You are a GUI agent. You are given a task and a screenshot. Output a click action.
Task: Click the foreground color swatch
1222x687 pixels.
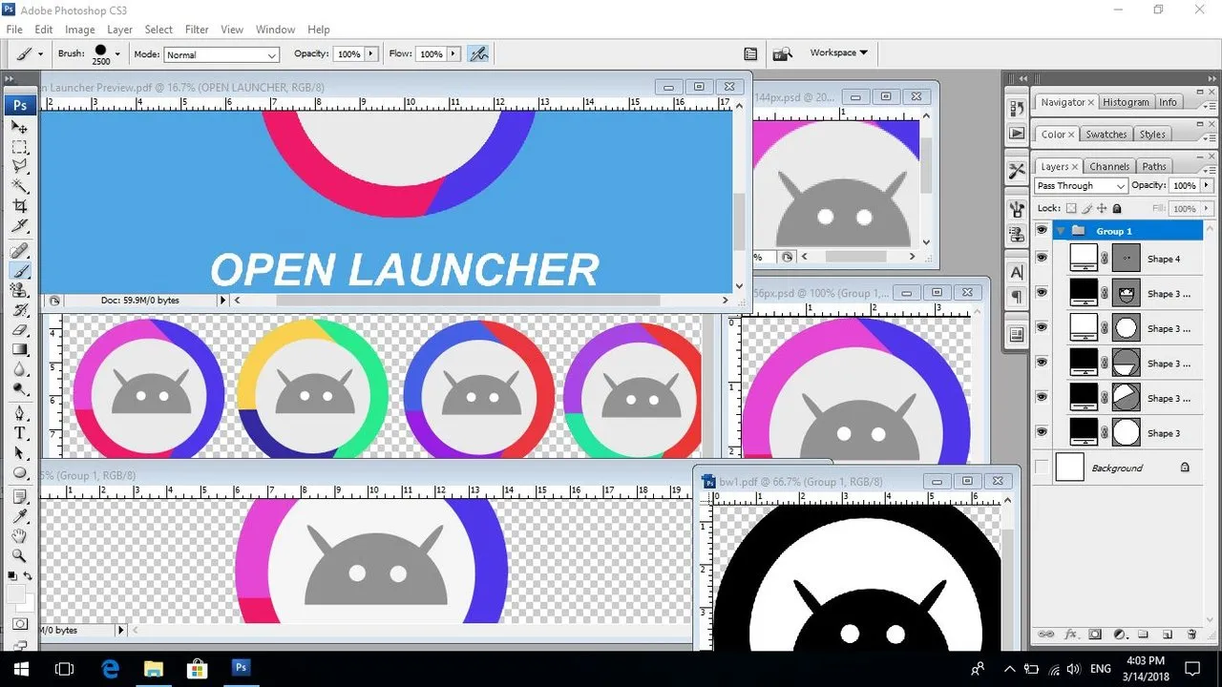click(16, 594)
